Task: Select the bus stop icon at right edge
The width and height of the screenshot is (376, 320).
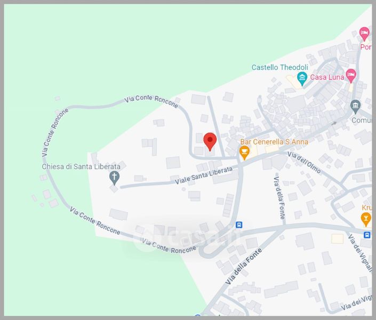Action: 367,235
